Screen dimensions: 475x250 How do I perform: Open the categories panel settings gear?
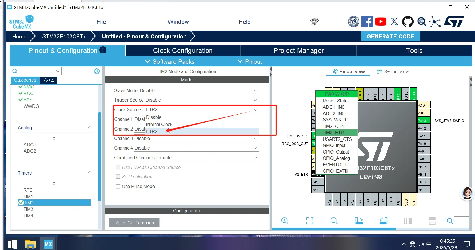(x=97, y=71)
